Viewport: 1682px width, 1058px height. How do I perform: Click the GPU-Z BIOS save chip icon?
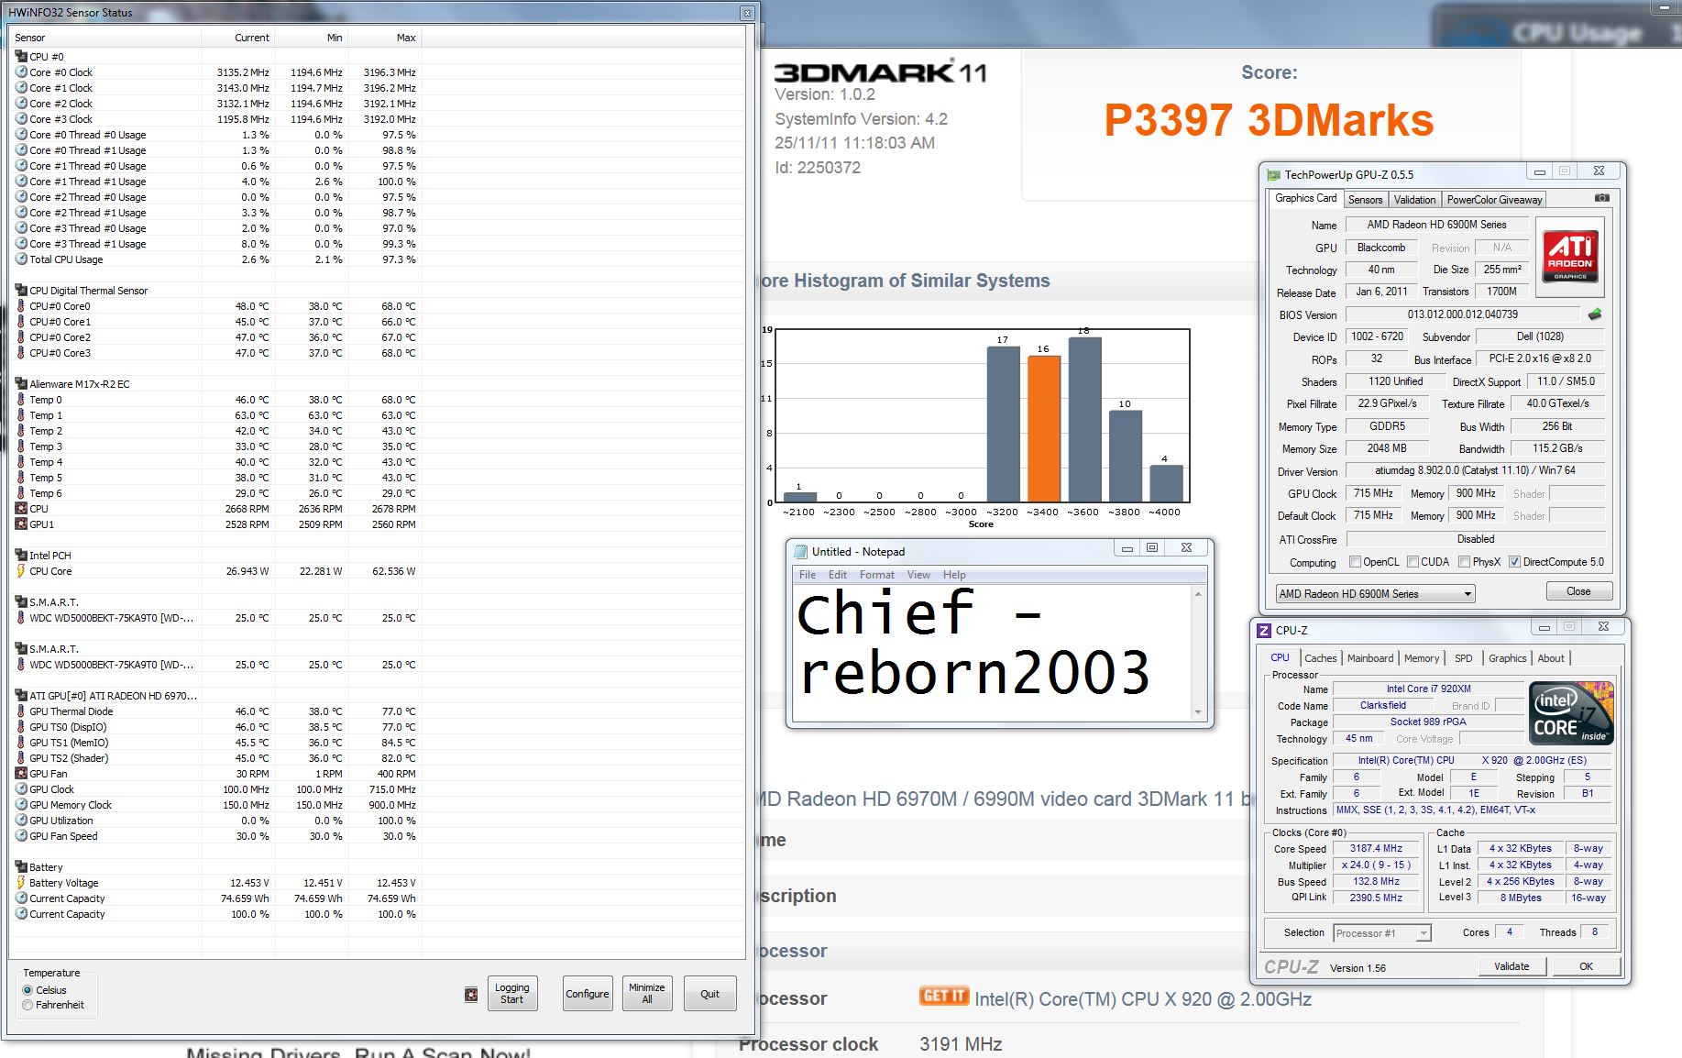pos(1595,314)
